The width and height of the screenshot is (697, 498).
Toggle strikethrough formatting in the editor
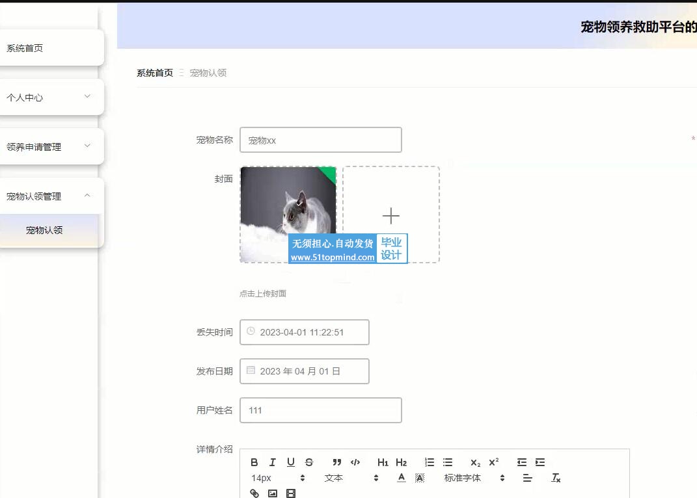click(309, 462)
